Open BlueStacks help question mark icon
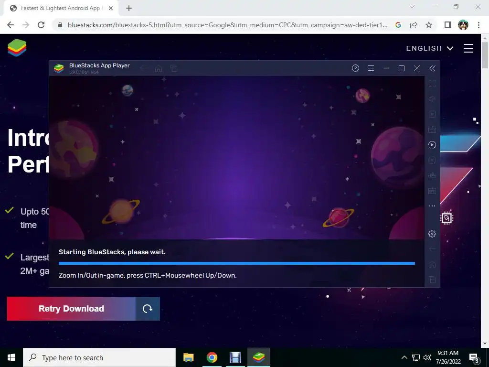Screen dimensions: 489x367 pos(355,68)
